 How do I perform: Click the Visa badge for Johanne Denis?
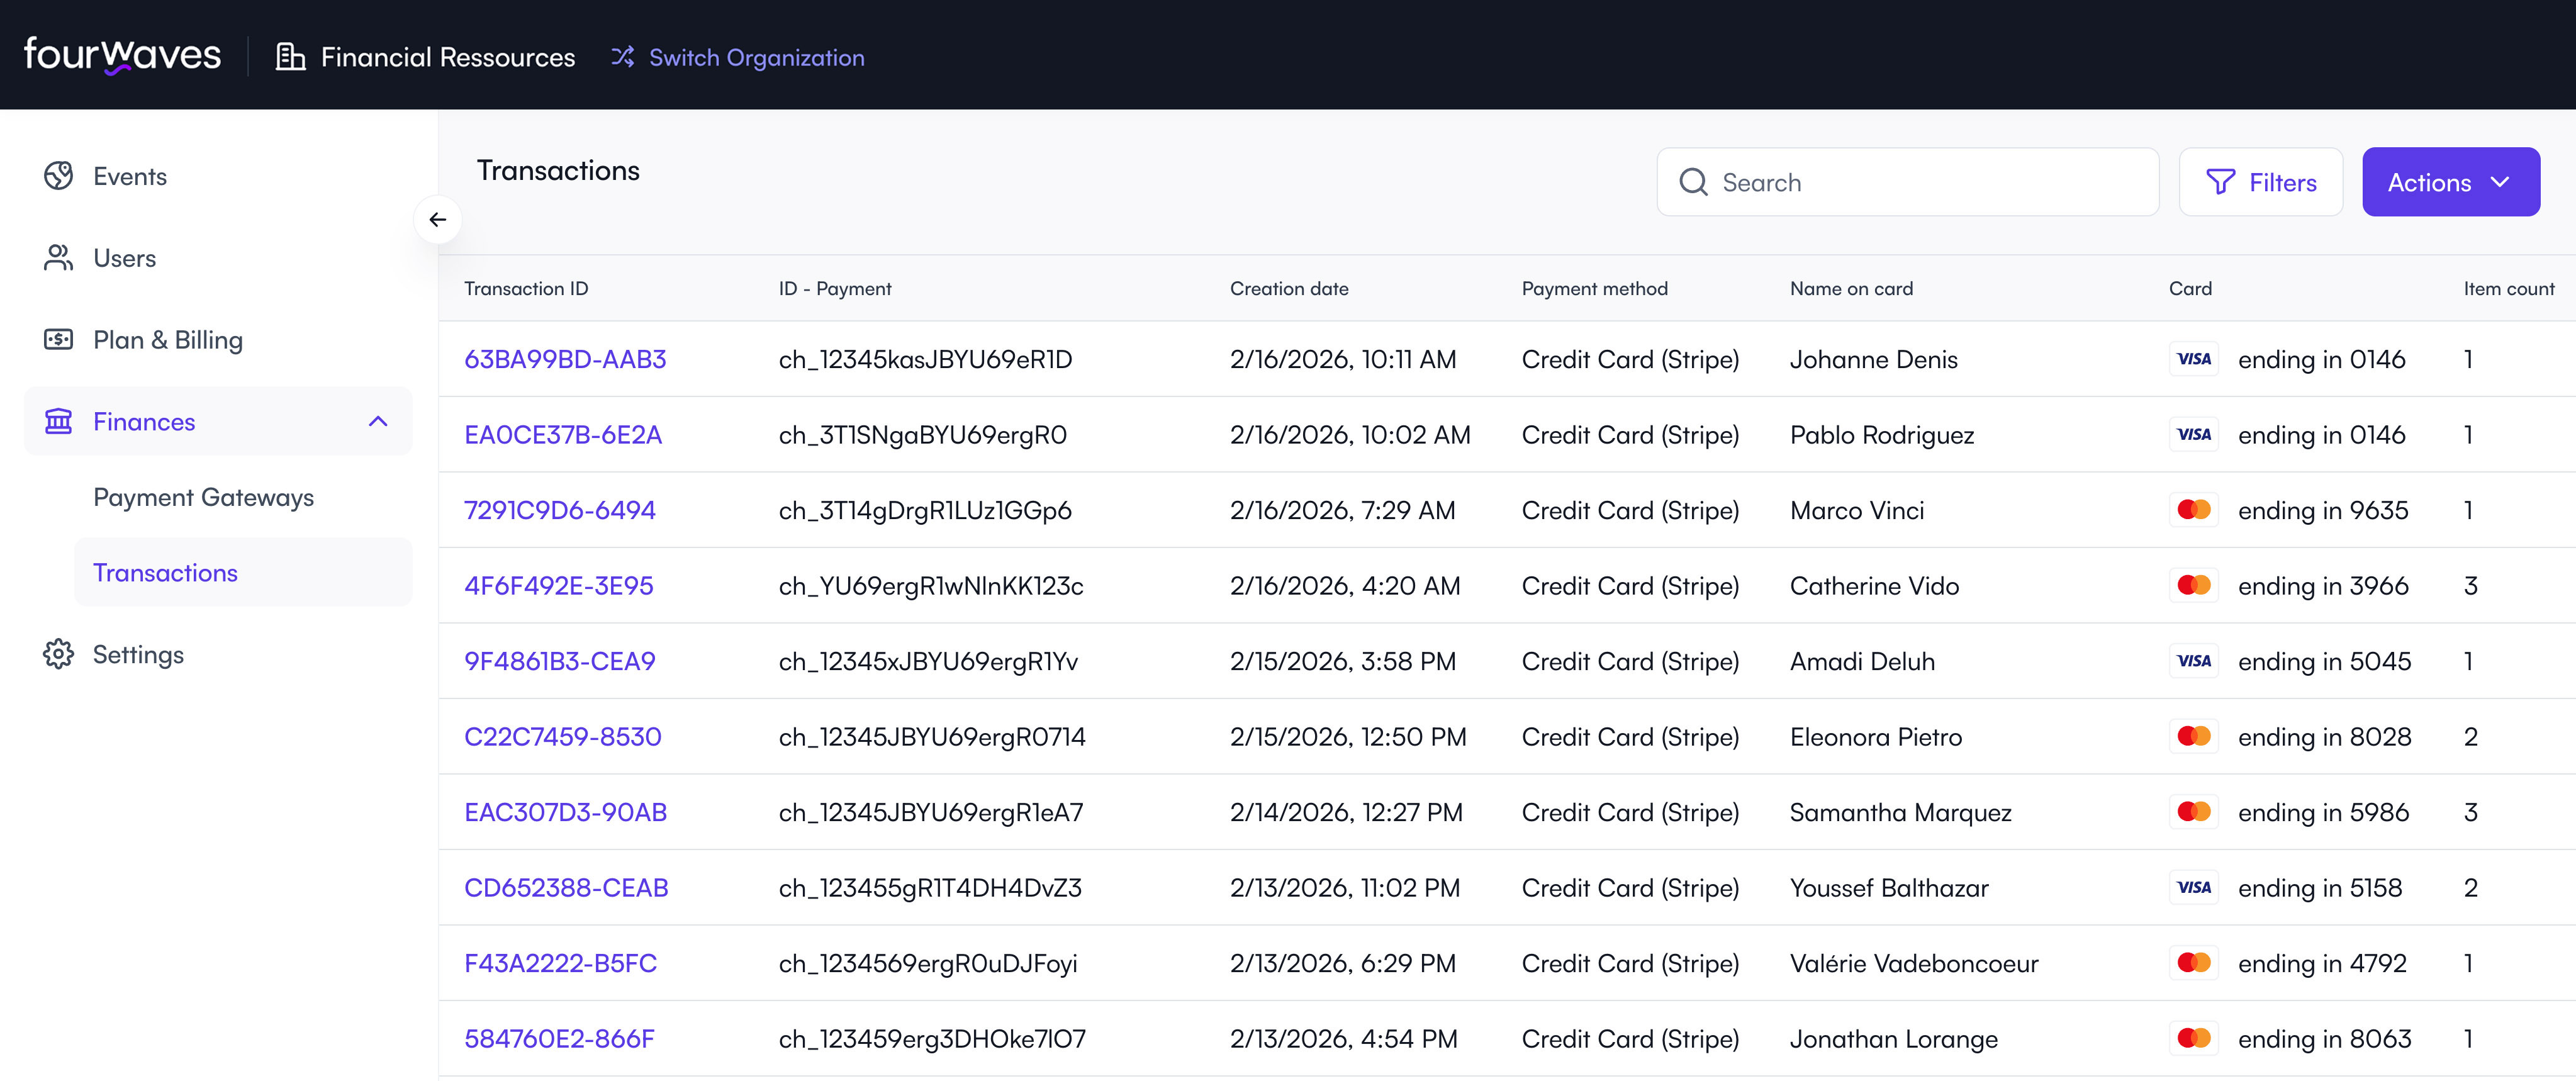tap(2194, 359)
